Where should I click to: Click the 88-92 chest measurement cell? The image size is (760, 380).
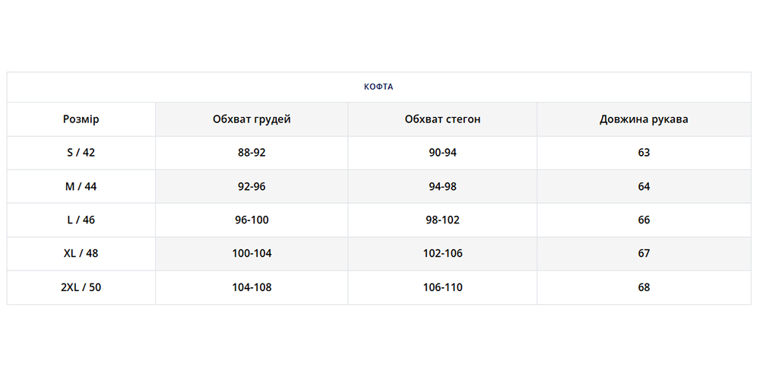(252, 153)
